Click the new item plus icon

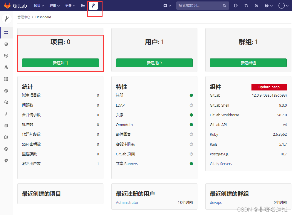(165, 6)
